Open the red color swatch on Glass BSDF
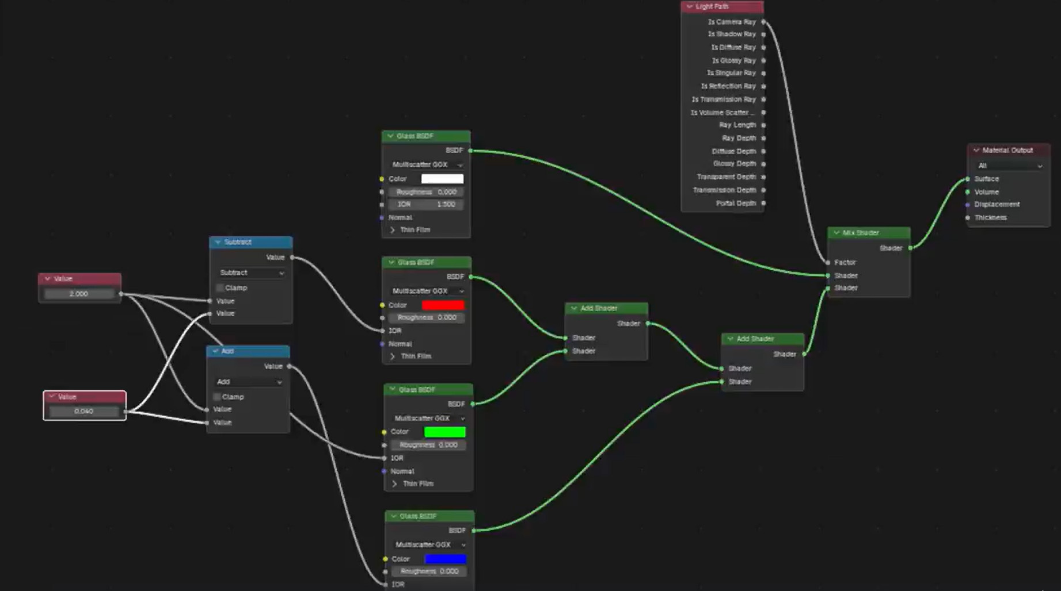 click(443, 305)
